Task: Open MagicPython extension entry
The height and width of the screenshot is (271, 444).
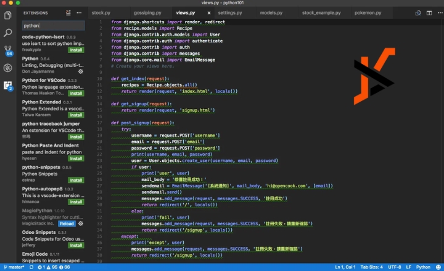Action: point(53,217)
